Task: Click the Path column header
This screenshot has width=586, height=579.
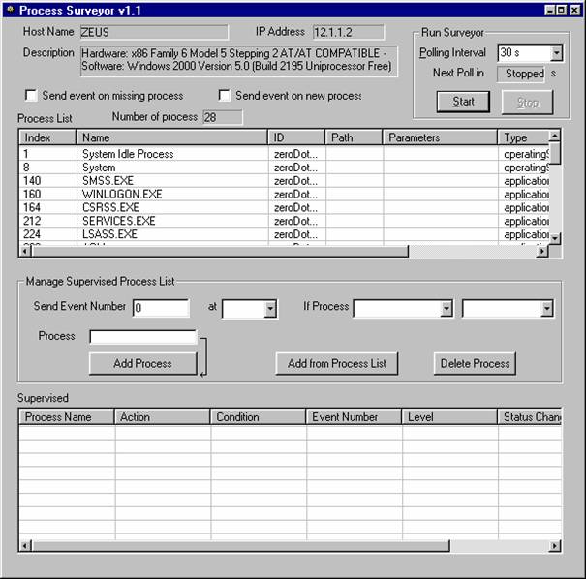Action: pyautogui.click(x=355, y=137)
